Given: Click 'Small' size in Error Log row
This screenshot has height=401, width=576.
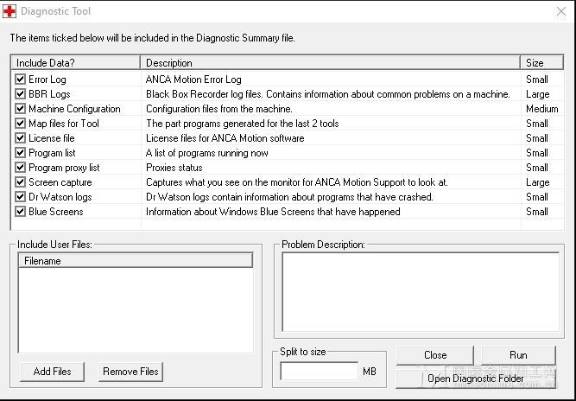Looking at the screenshot, I should tap(537, 80).
